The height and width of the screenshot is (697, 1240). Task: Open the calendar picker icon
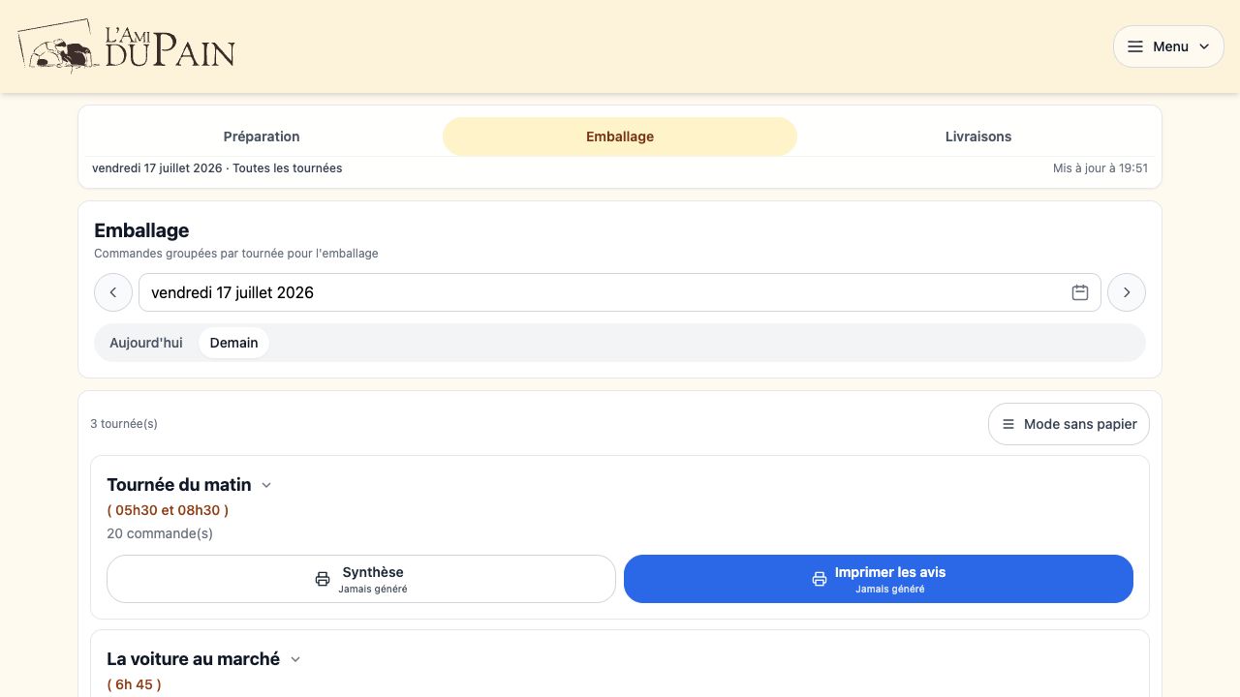pyautogui.click(x=1080, y=292)
